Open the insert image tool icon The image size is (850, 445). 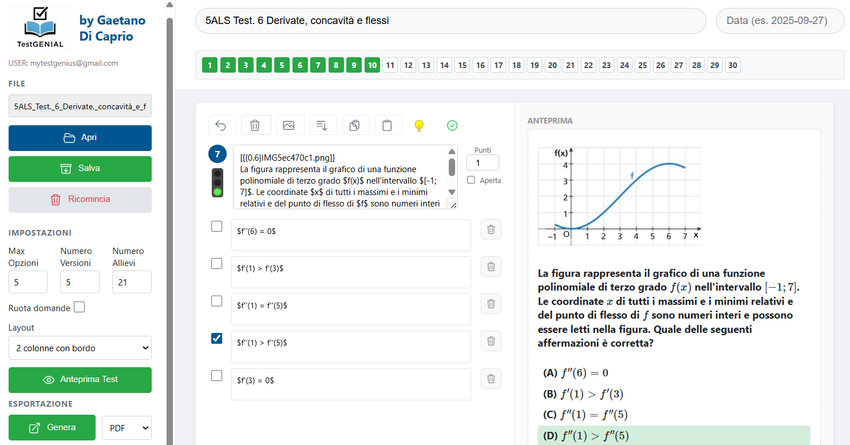(x=290, y=125)
